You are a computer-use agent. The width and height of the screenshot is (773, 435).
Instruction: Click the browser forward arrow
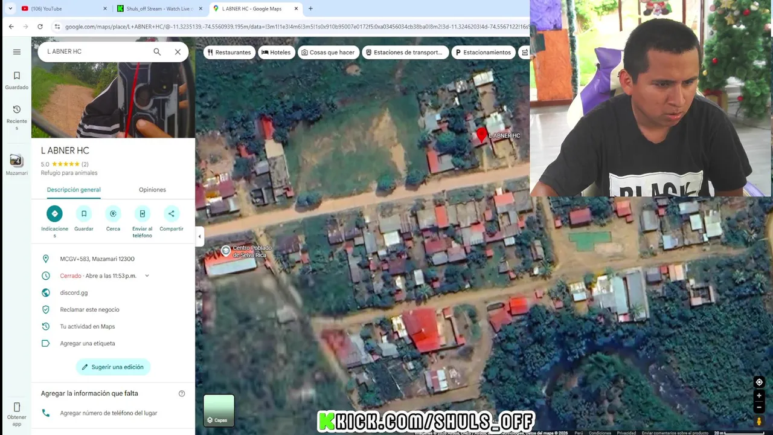pyautogui.click(x=25, y=27)
